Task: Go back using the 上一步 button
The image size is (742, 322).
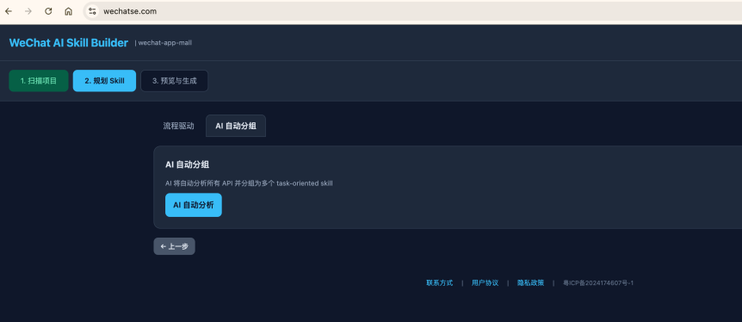Action: click(x=174, y=246)
